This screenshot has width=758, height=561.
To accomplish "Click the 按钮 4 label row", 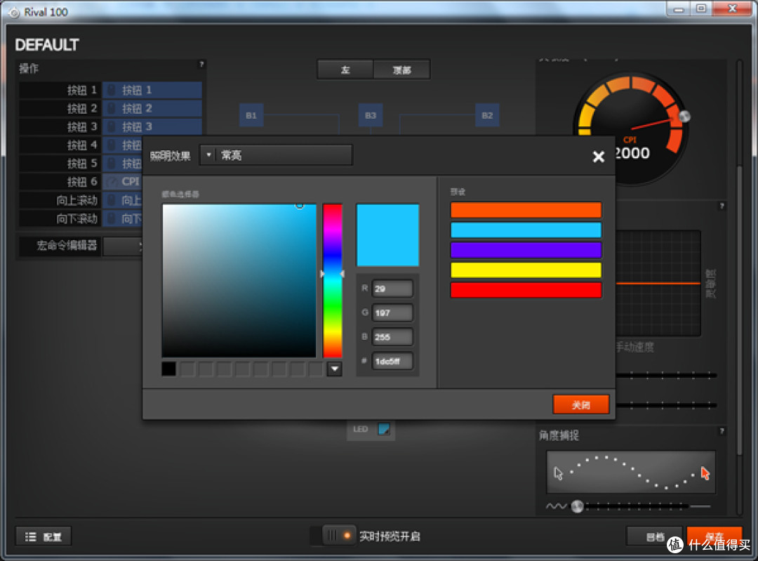I will pos(60,145).
